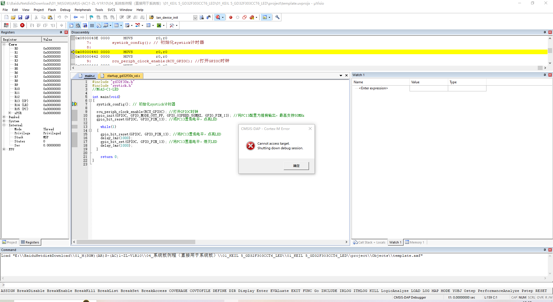
Task: Click the Insert breakpoint red dot icon
Action: [231, 17]
